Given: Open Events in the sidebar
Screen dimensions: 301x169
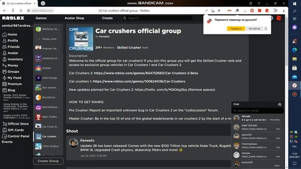Looking at the screenshot, I should (7, 142).
